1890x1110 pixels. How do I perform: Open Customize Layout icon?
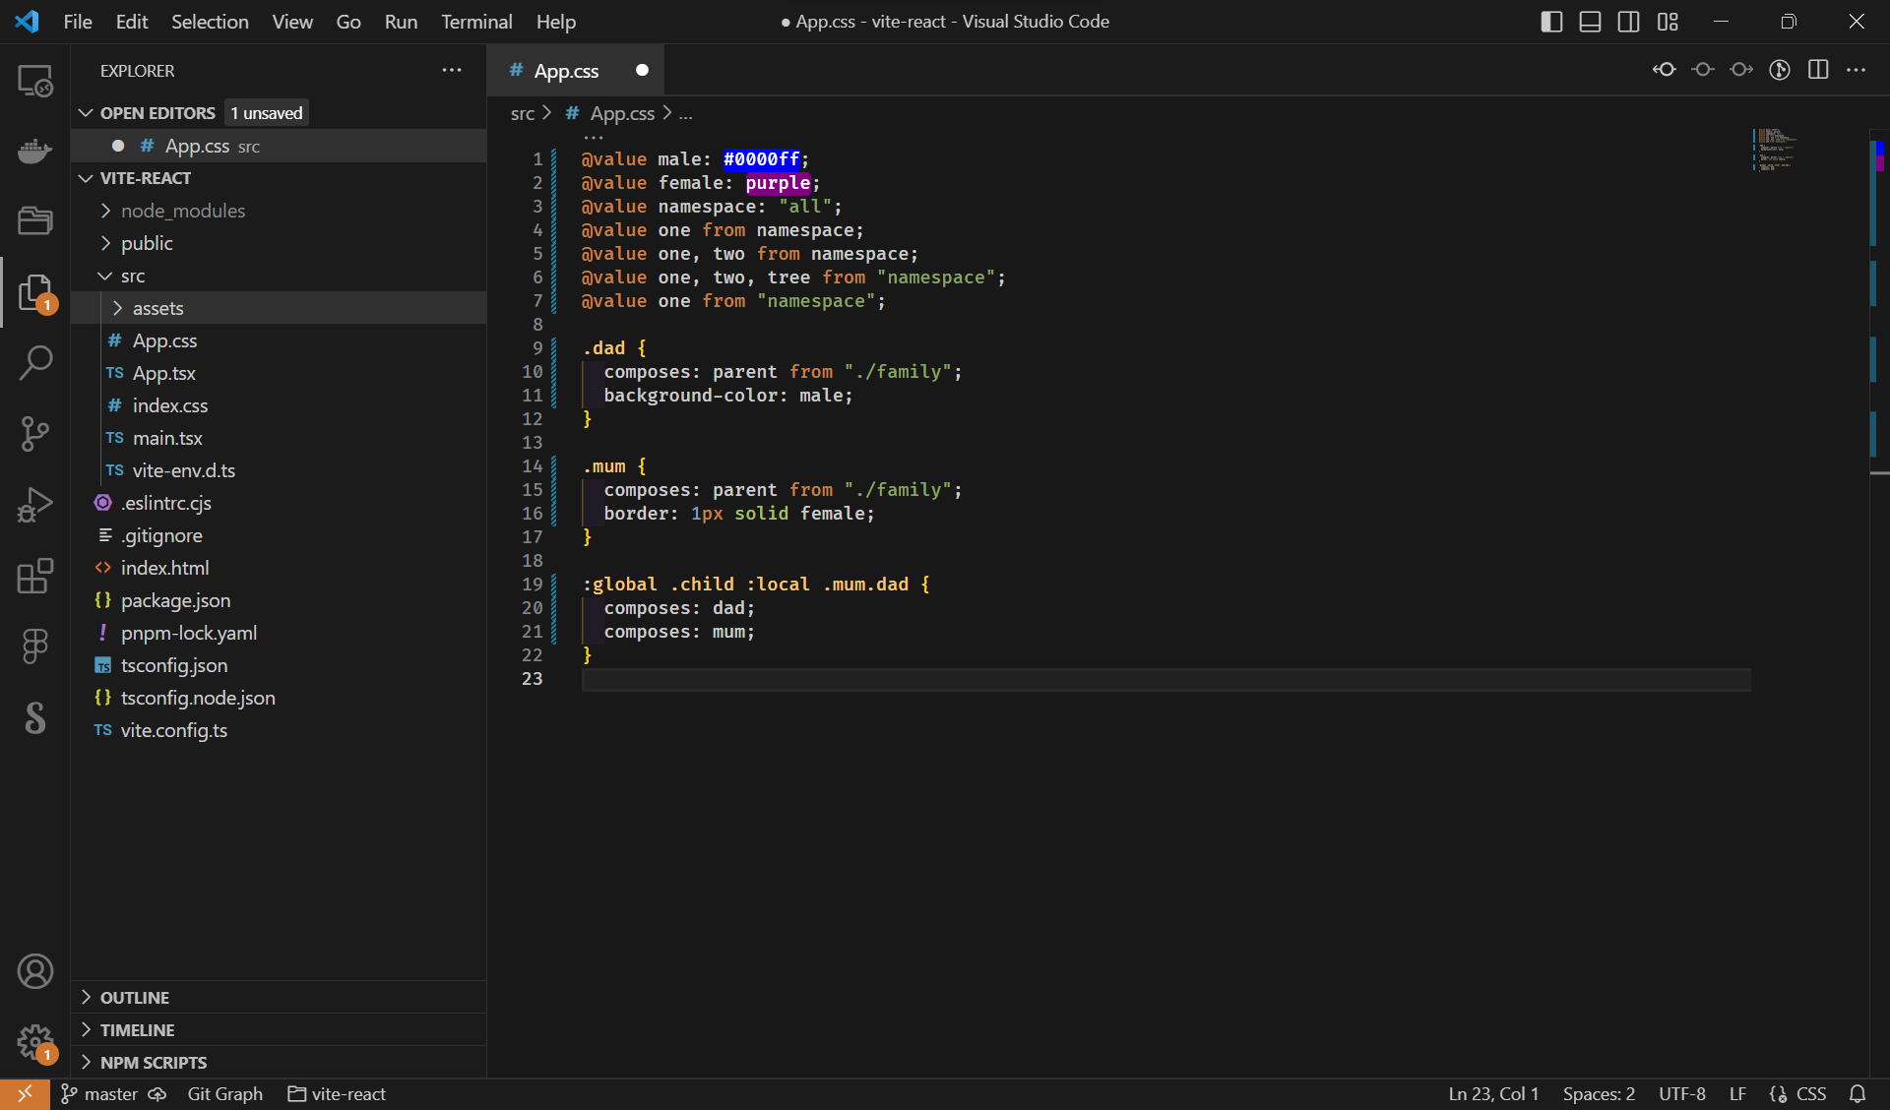pyautogui.click(x=1668, y=22)
